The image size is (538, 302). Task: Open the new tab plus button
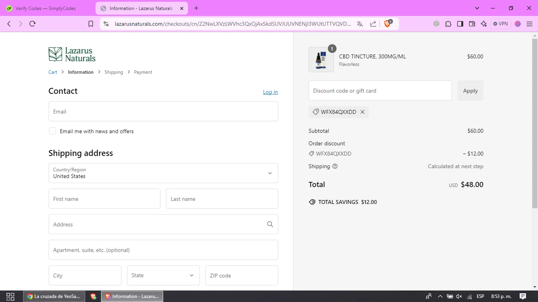point(196,8)
